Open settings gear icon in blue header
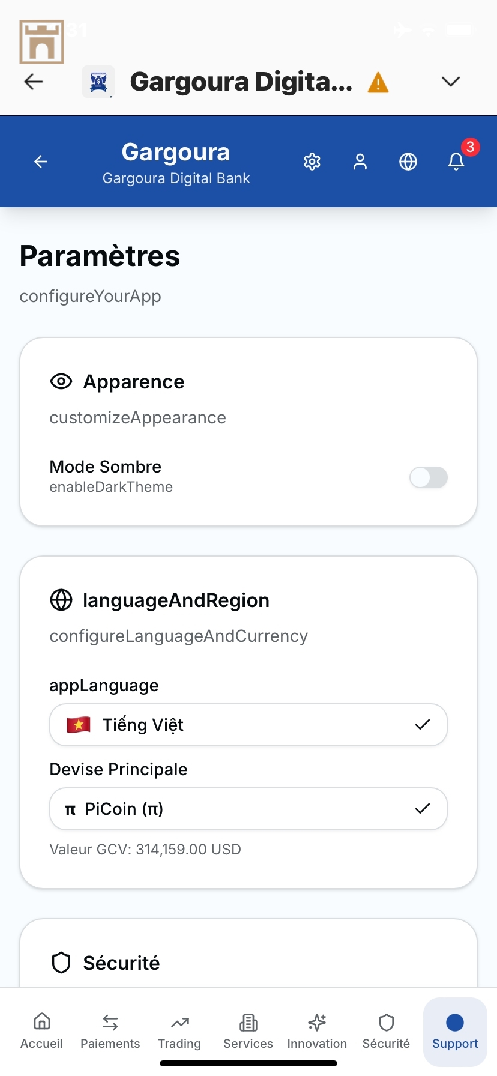 click(x=312, y=162)
